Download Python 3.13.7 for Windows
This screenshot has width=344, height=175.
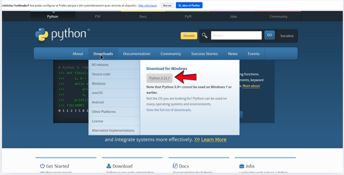pos(160,78)
